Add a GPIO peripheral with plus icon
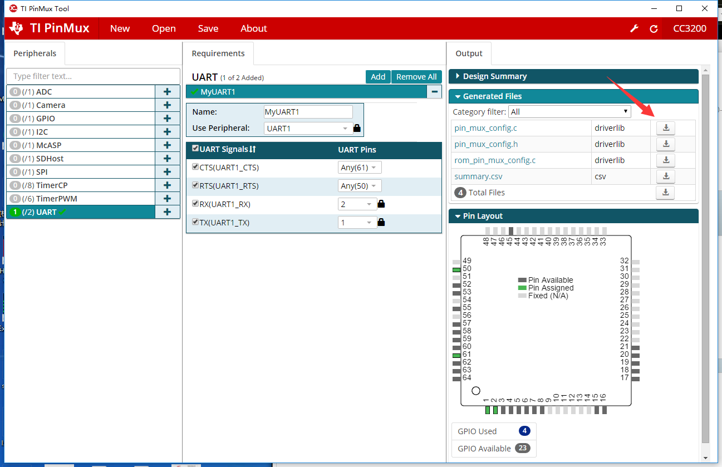 [167, 119]
